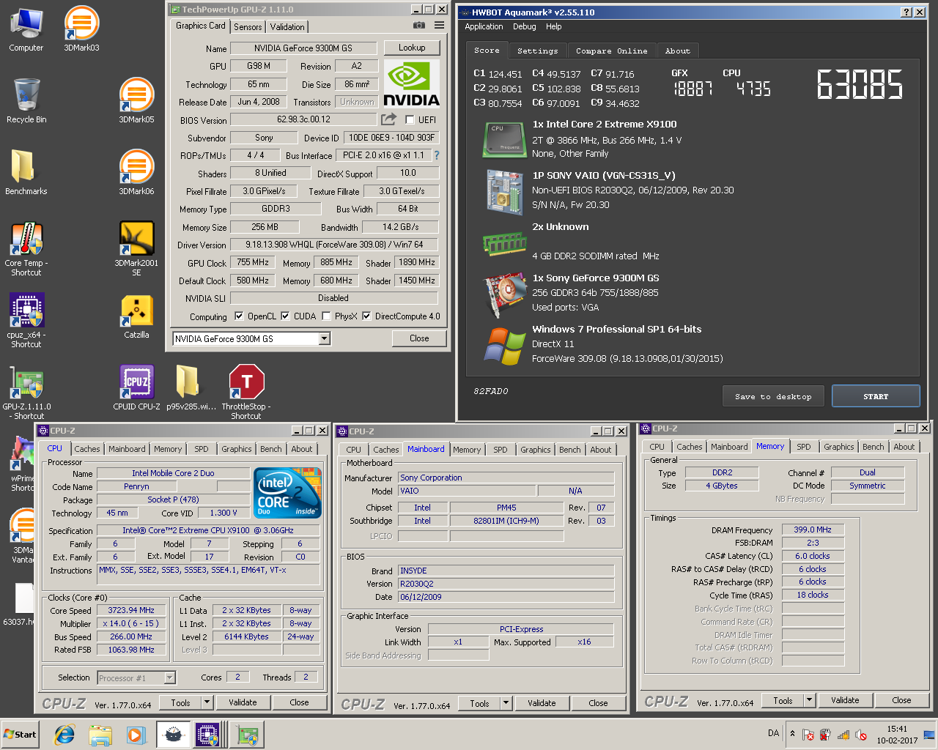Open the p95v285 folder on desktop
This screenshot has height=750, width=938.
(x=191, y=388)
